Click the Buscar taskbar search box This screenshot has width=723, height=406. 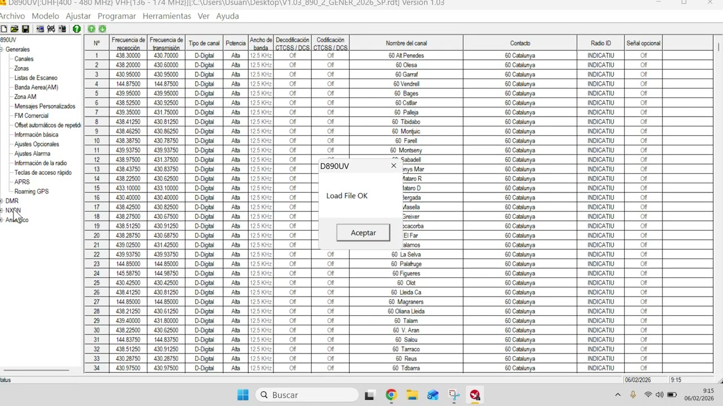307,395
